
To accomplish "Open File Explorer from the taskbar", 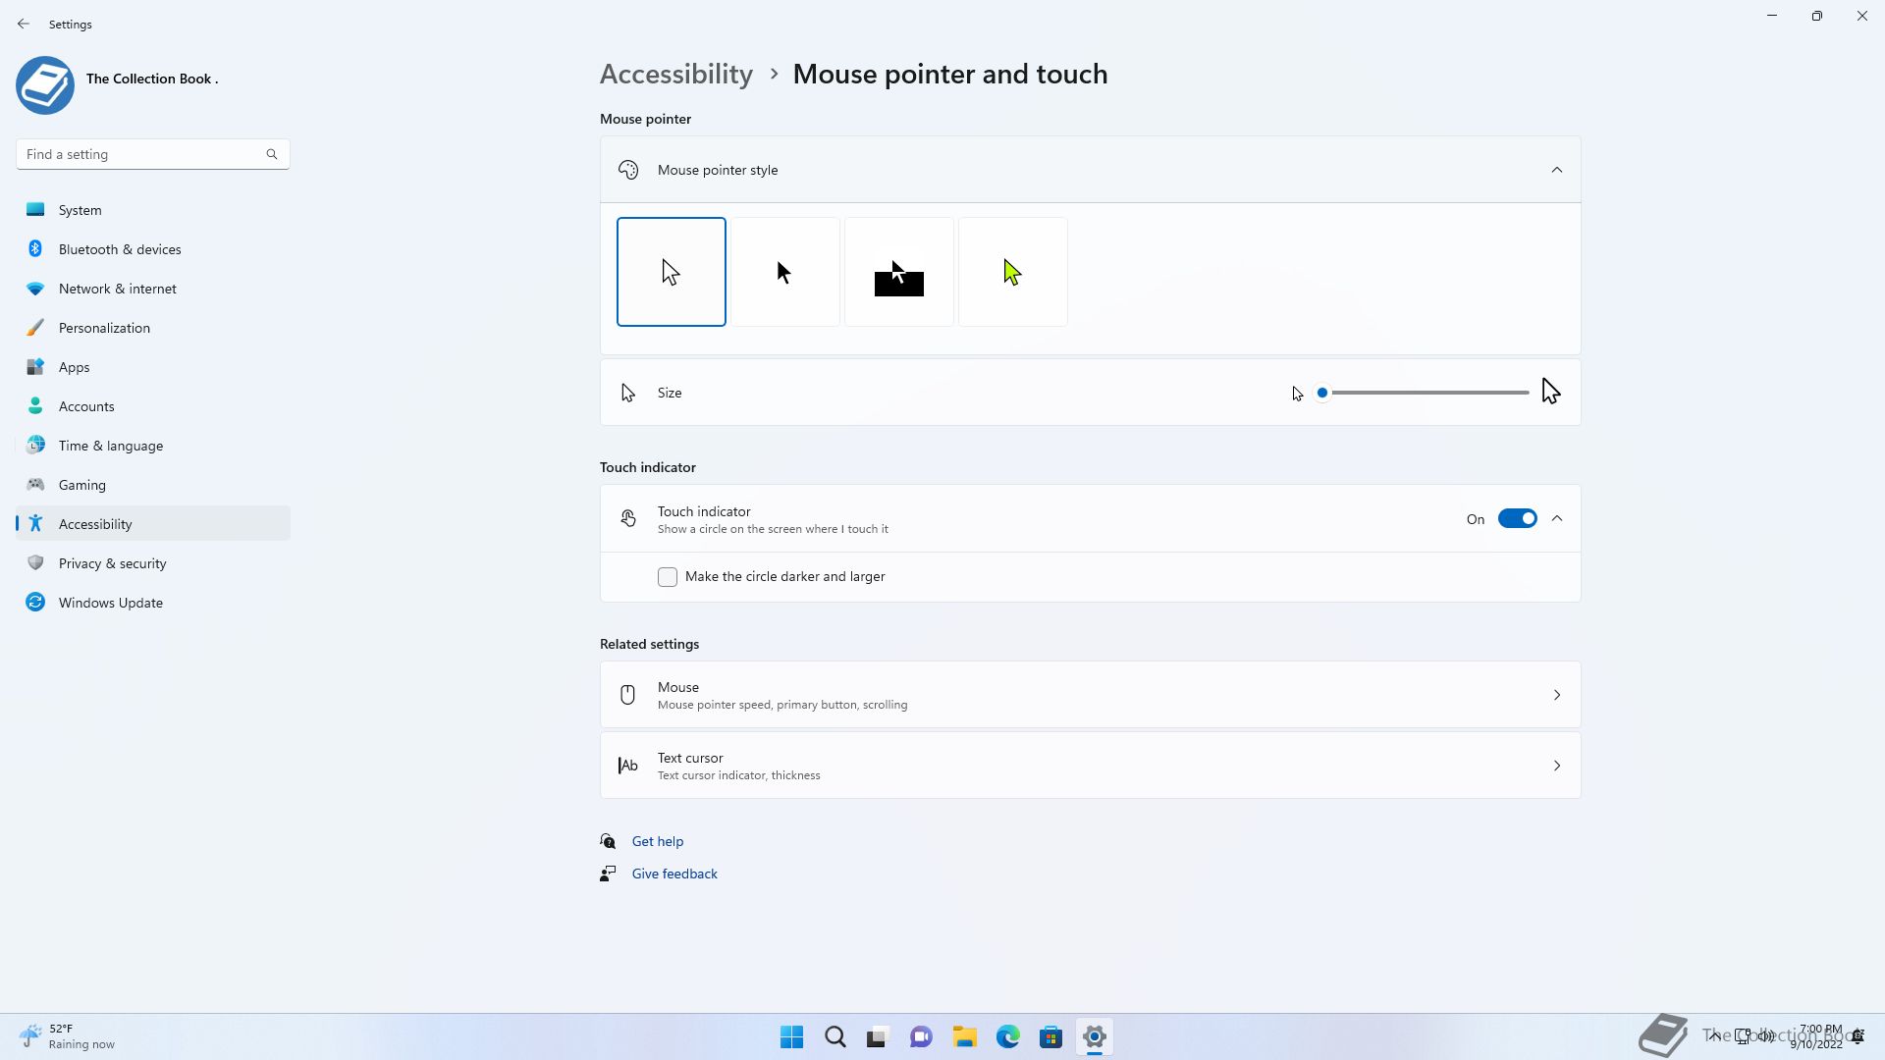I will [x=964, y=1036].
